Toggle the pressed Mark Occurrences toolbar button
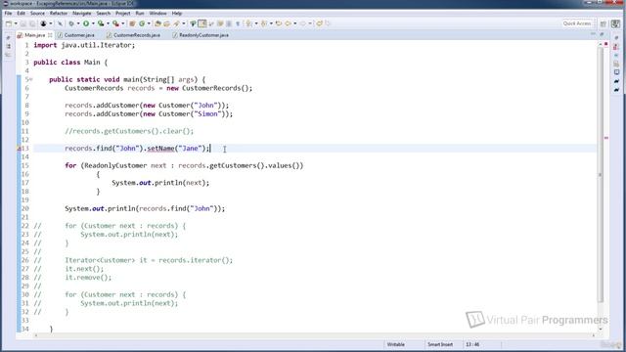The image size is (626, 352). (202, 23)
